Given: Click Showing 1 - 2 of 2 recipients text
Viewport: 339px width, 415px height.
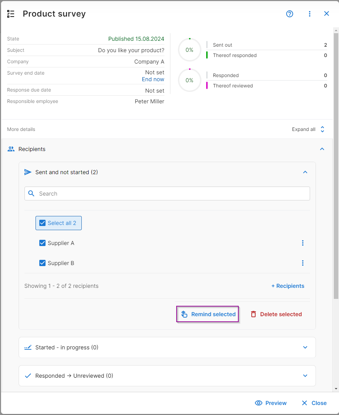Looking at the screenshot, I should click(61, 286).
